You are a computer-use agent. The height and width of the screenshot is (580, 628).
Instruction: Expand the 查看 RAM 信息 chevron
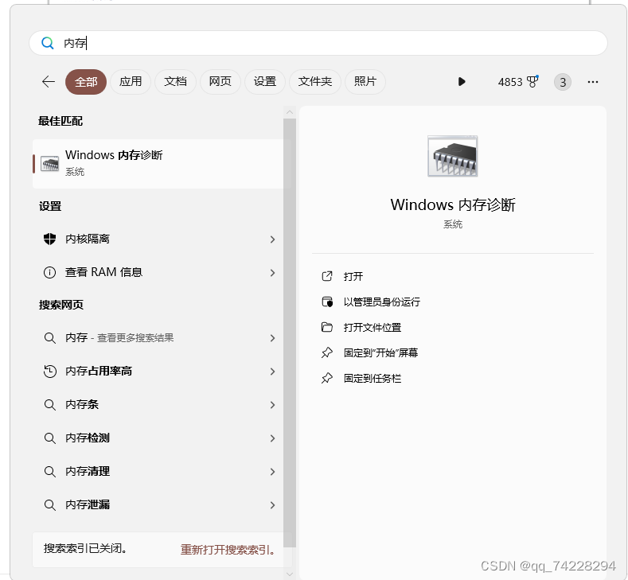click(273, 273)
